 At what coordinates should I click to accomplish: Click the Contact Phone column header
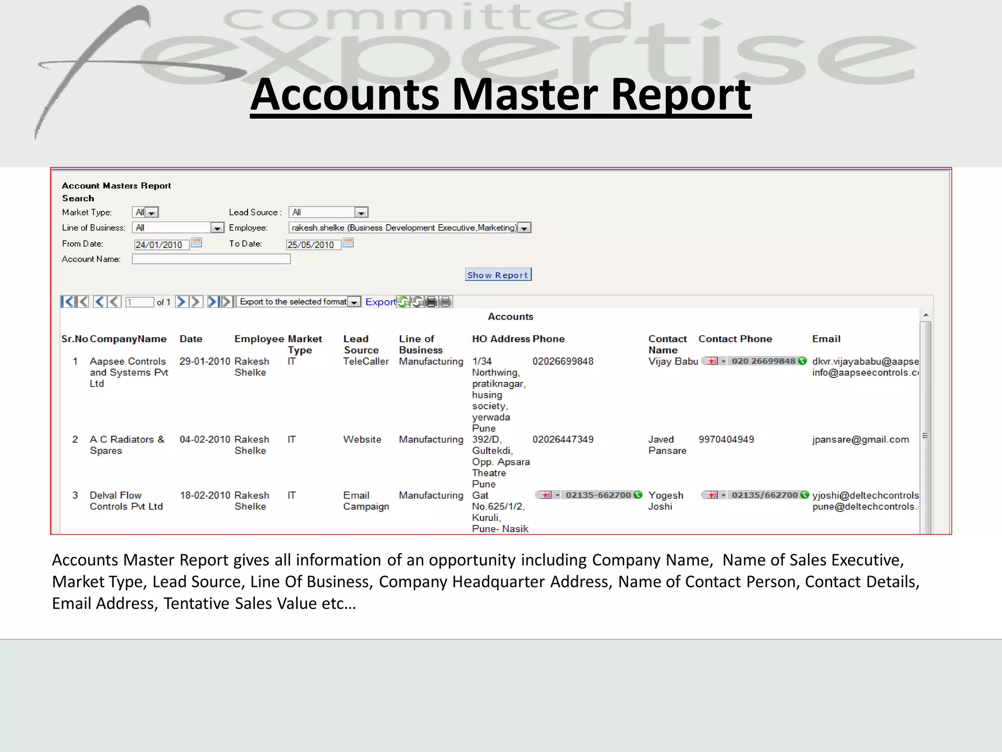735,339
